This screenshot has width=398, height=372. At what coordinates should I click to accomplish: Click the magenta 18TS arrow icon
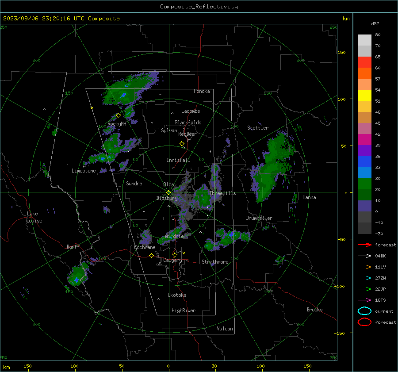pos(364,300)
